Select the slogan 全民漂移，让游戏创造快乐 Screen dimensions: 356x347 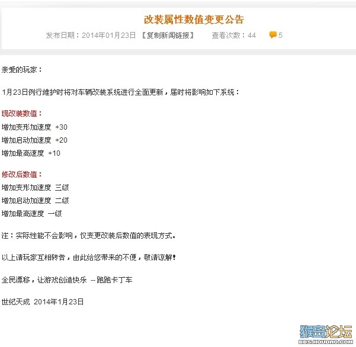pos(44,279)
